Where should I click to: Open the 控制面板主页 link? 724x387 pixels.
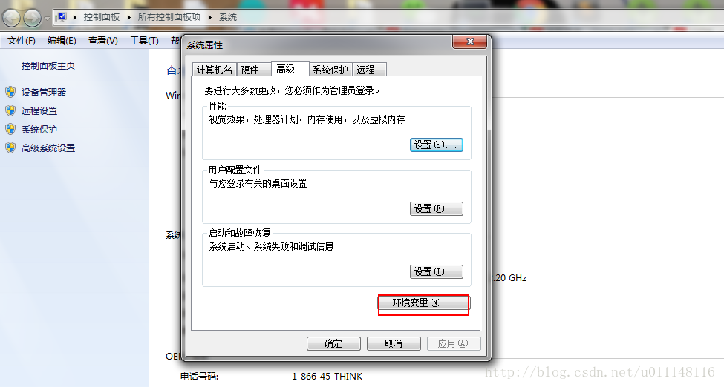pos(48,66)
